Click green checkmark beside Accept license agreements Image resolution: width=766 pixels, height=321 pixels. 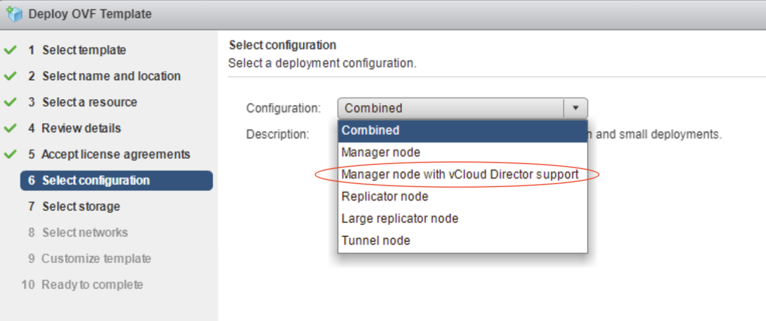10,154
